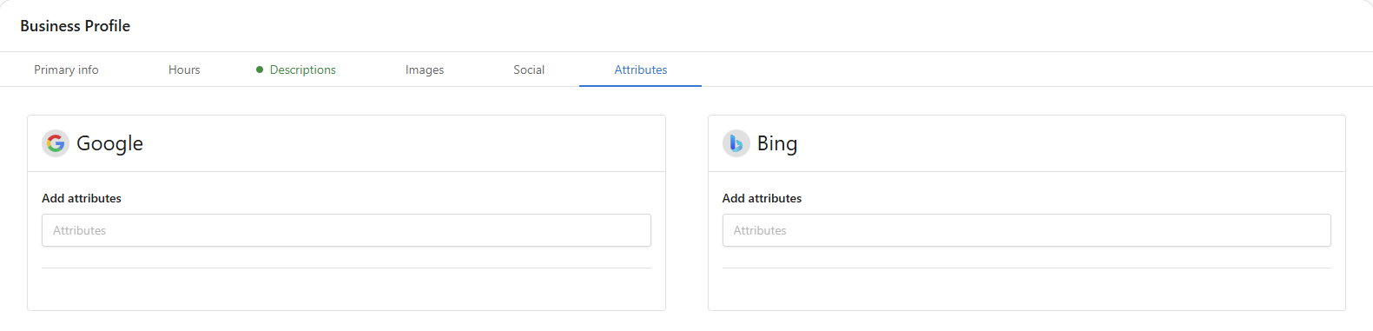Screen dimensions: 1373x331
Task: Click the Google logo icon
Action: (56, 143)
